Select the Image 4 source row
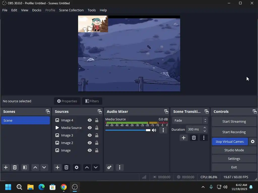258x193 pixels. coord(77,120)
